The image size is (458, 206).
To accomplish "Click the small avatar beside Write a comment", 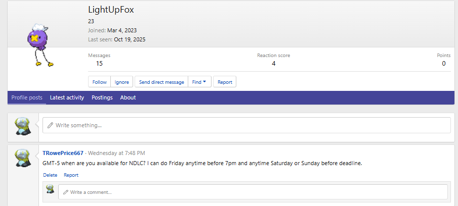I will (50, 189).
